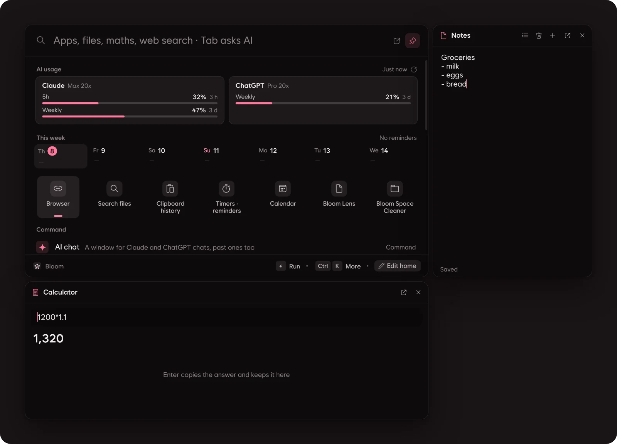This screenshot has height=444, width=617.
Task: Select Monday 12 in the week strip
Action: click(282, 156)
